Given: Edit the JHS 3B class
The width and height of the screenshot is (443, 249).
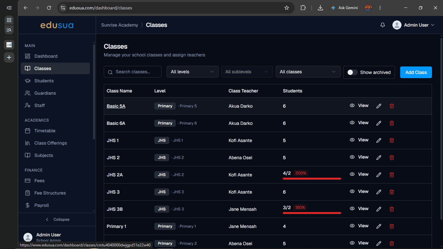Looking at the screenshot, I should click(378, 209).
